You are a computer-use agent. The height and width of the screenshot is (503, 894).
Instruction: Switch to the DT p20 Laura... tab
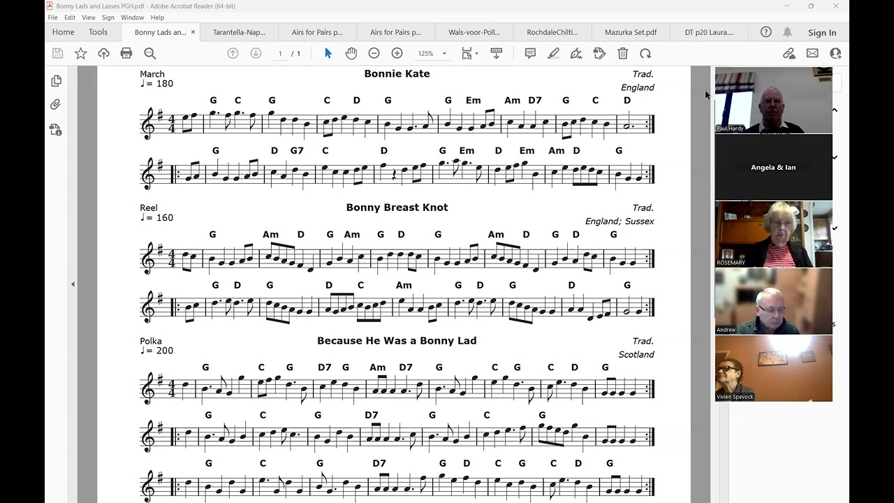pos(709,32)
